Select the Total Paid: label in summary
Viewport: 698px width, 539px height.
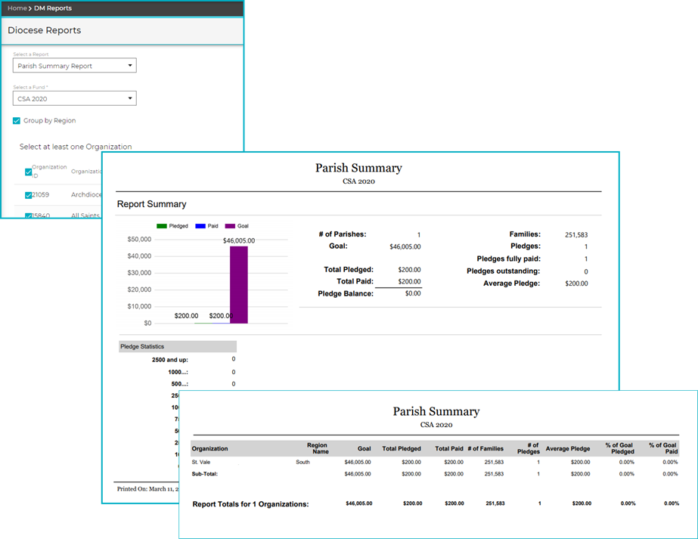pos(355,281)
